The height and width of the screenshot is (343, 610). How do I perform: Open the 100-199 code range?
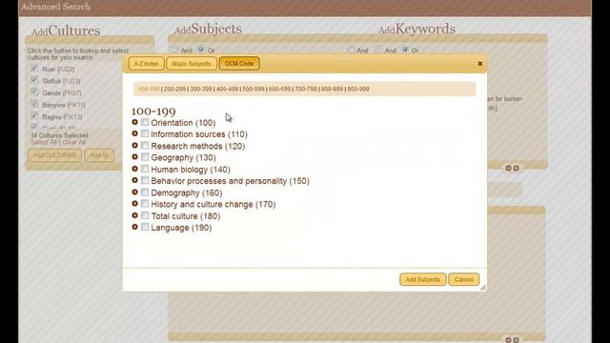149,89
